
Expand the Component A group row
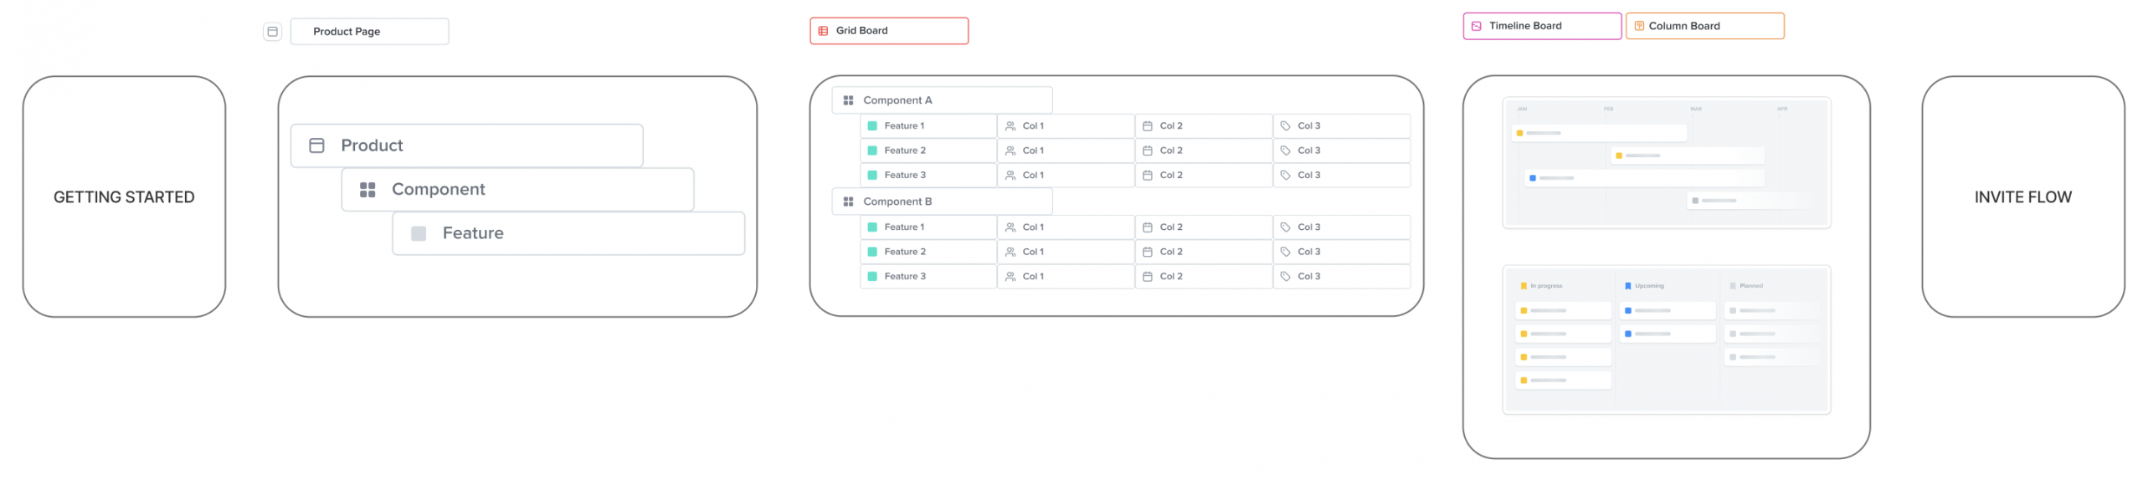coord(942,100)
